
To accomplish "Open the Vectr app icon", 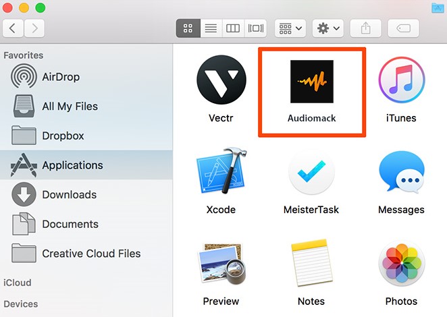I will click(x=221, y=80).
